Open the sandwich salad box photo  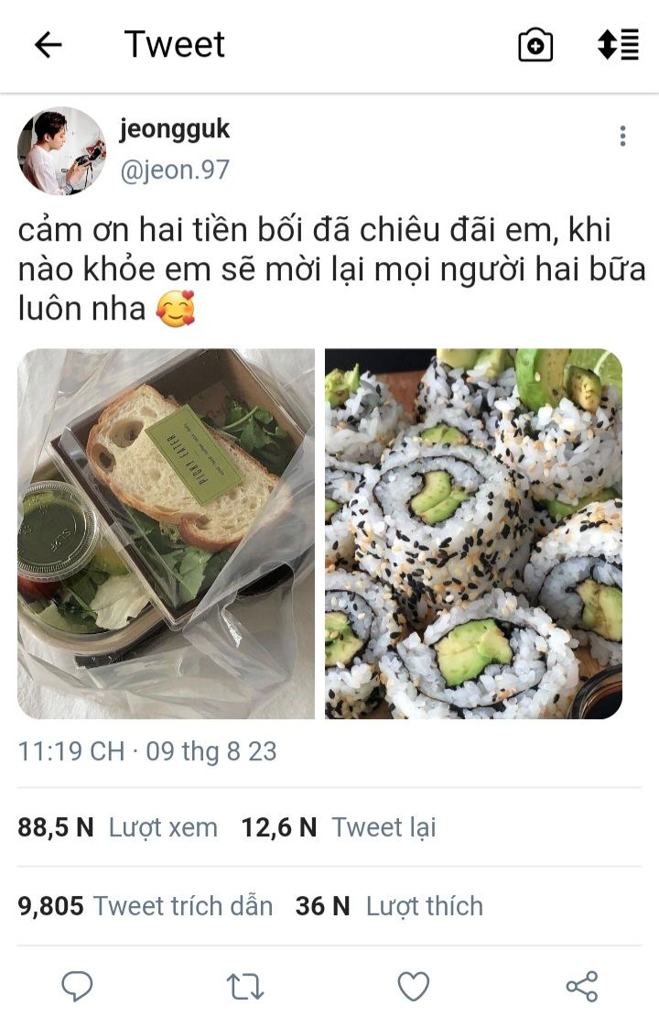coord(167,534)
